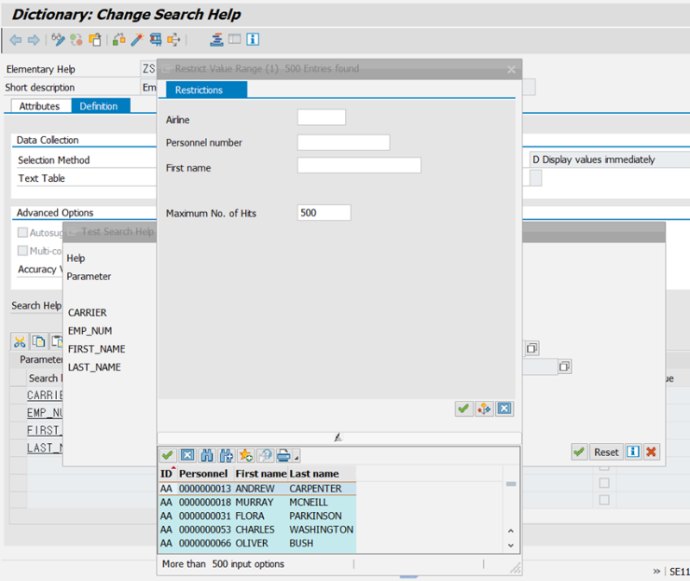Click the Active/Inactive toggle icon
The height and width of the screenshot is (581, 690).
[76, 40]
